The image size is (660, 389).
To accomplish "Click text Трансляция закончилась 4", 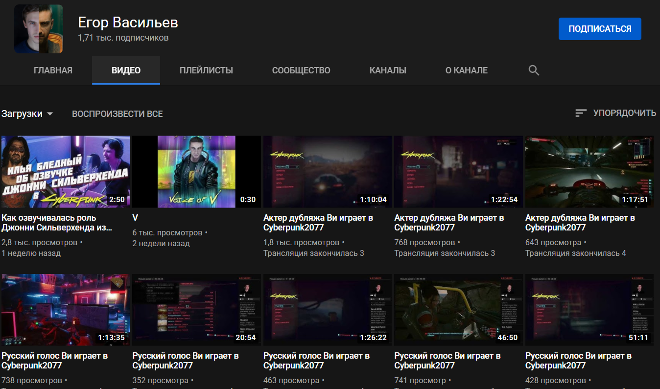I will point(576,253).
